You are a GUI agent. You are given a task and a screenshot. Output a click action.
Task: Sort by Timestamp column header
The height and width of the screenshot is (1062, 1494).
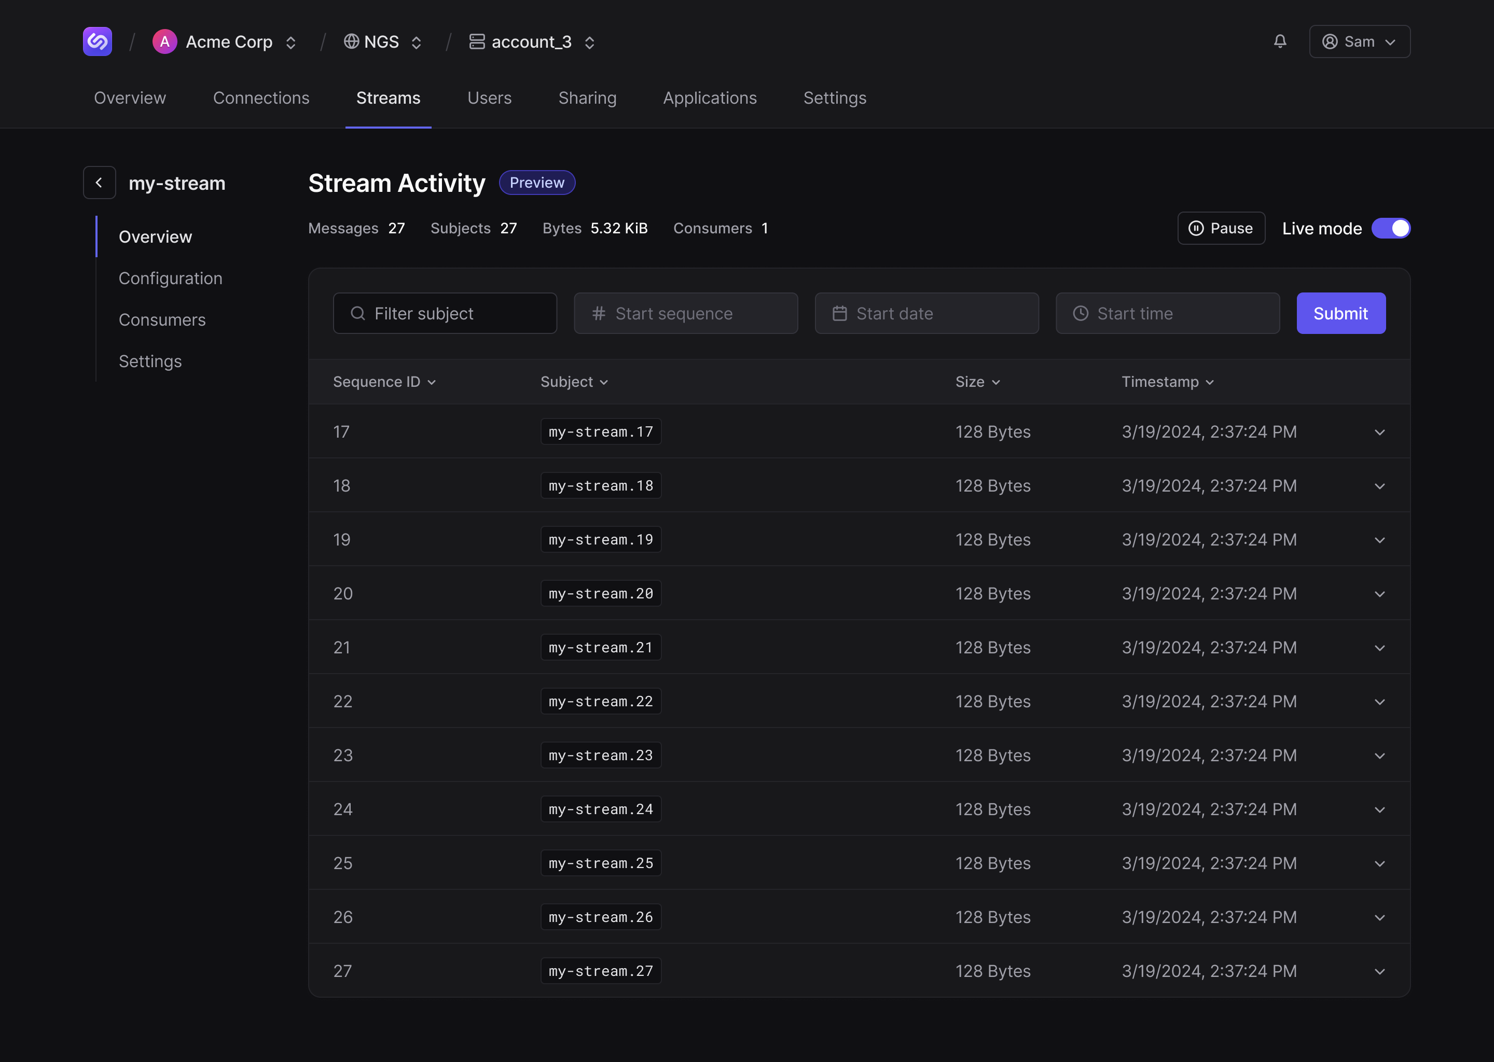1168,382
